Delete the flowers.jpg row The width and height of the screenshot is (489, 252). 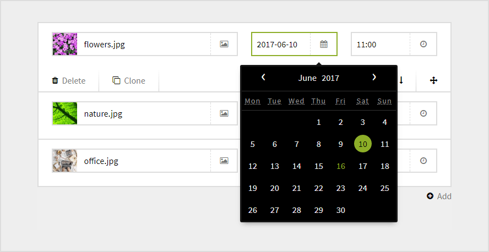(69, 81)
